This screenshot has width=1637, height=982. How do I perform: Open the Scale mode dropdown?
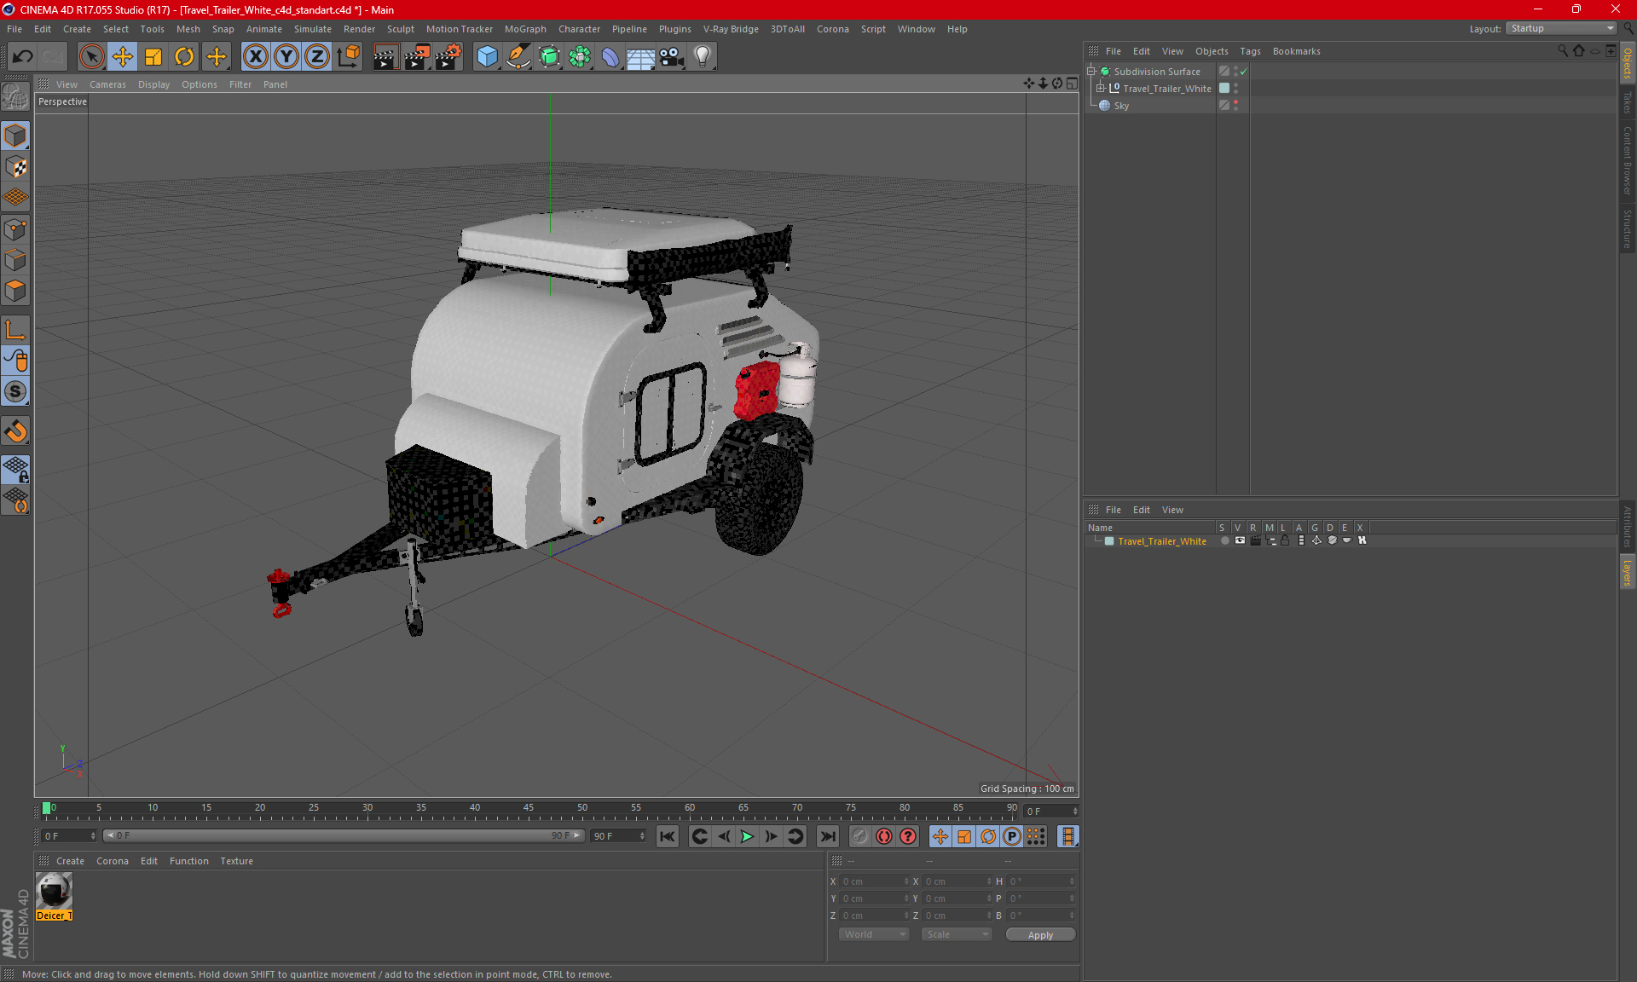[x=957, y=934]
